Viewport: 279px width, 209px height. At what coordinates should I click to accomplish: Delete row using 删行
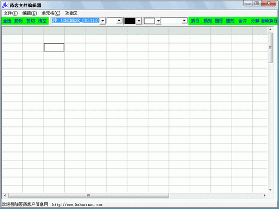coord(219,21)
